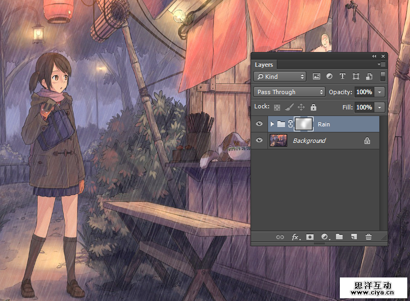This screenshot has height=301, width=410.
Task: Expand the Rain group folder triangle
Action: tap(272, 124)
